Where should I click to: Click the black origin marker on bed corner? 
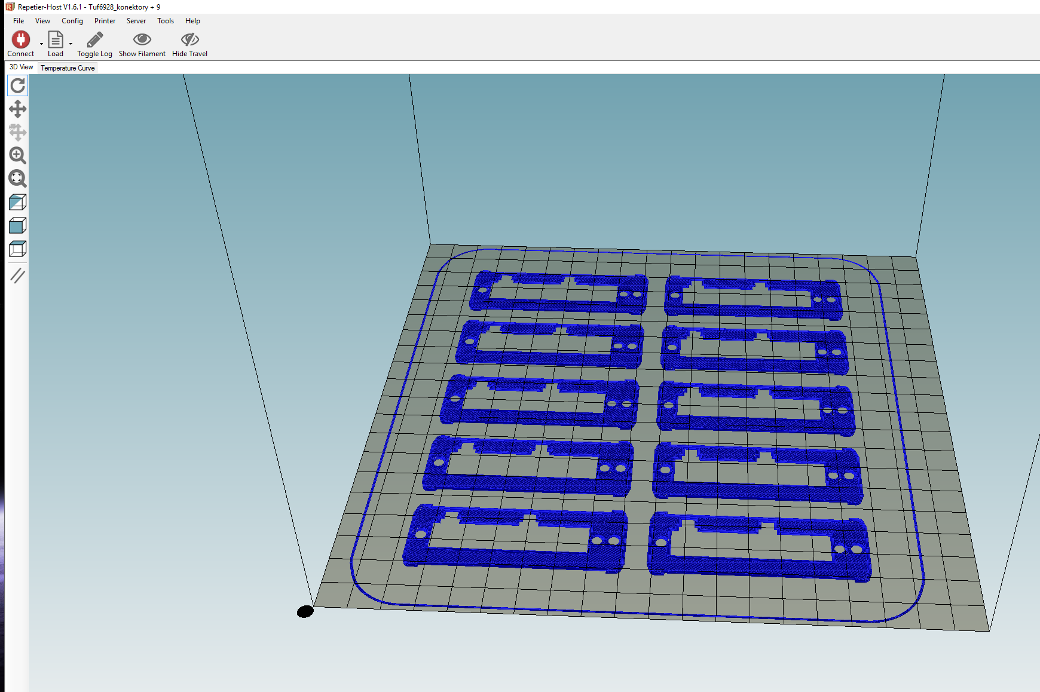(x=305, y=611)
